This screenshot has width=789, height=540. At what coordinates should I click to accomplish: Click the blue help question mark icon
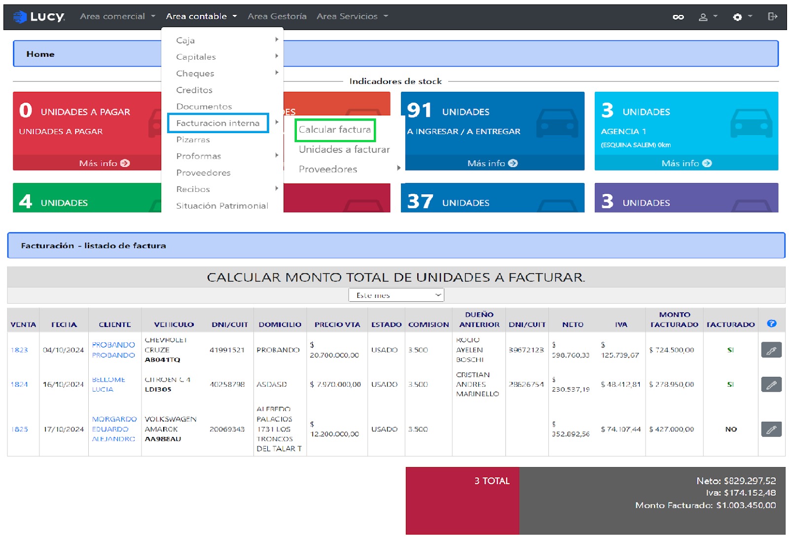point(771,324)
